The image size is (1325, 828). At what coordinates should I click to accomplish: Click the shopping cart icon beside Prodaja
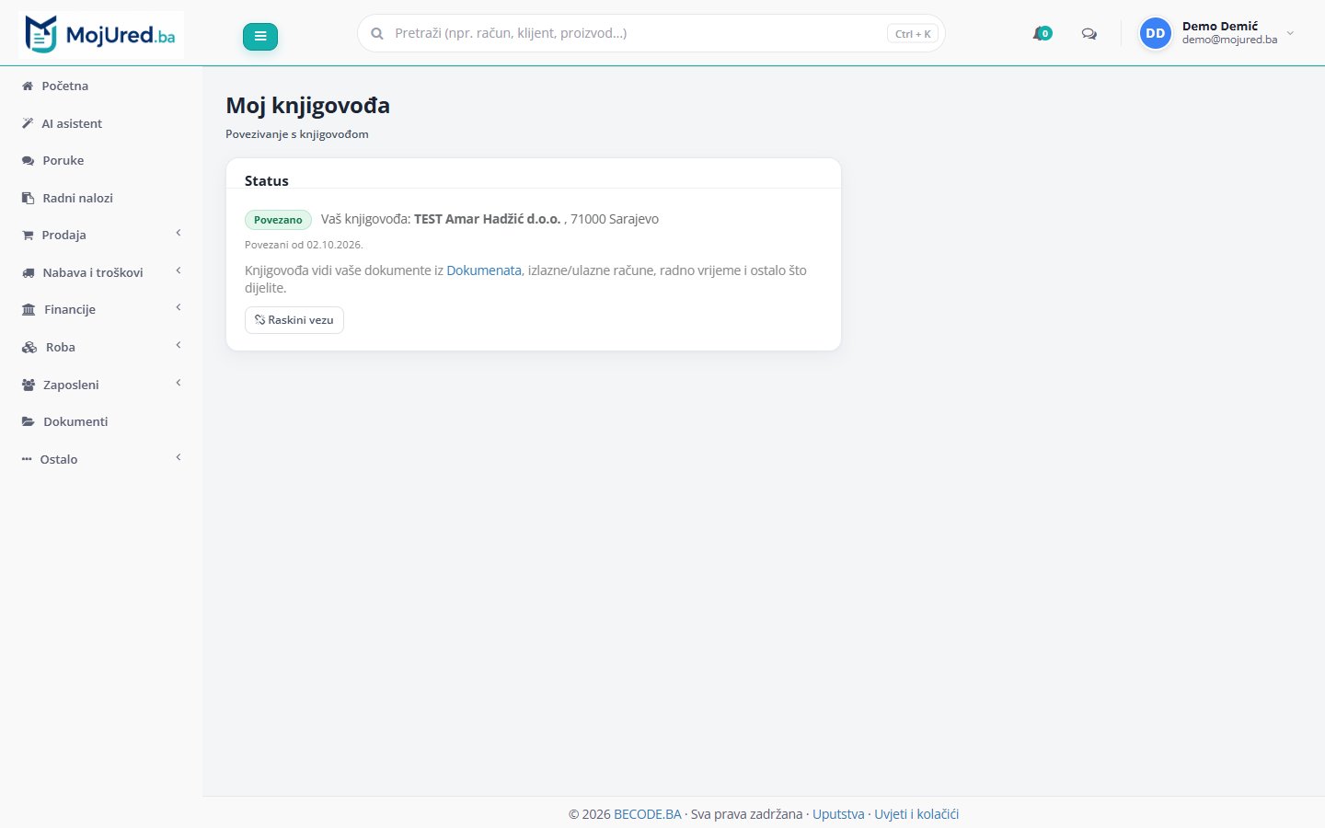[28, 235]
